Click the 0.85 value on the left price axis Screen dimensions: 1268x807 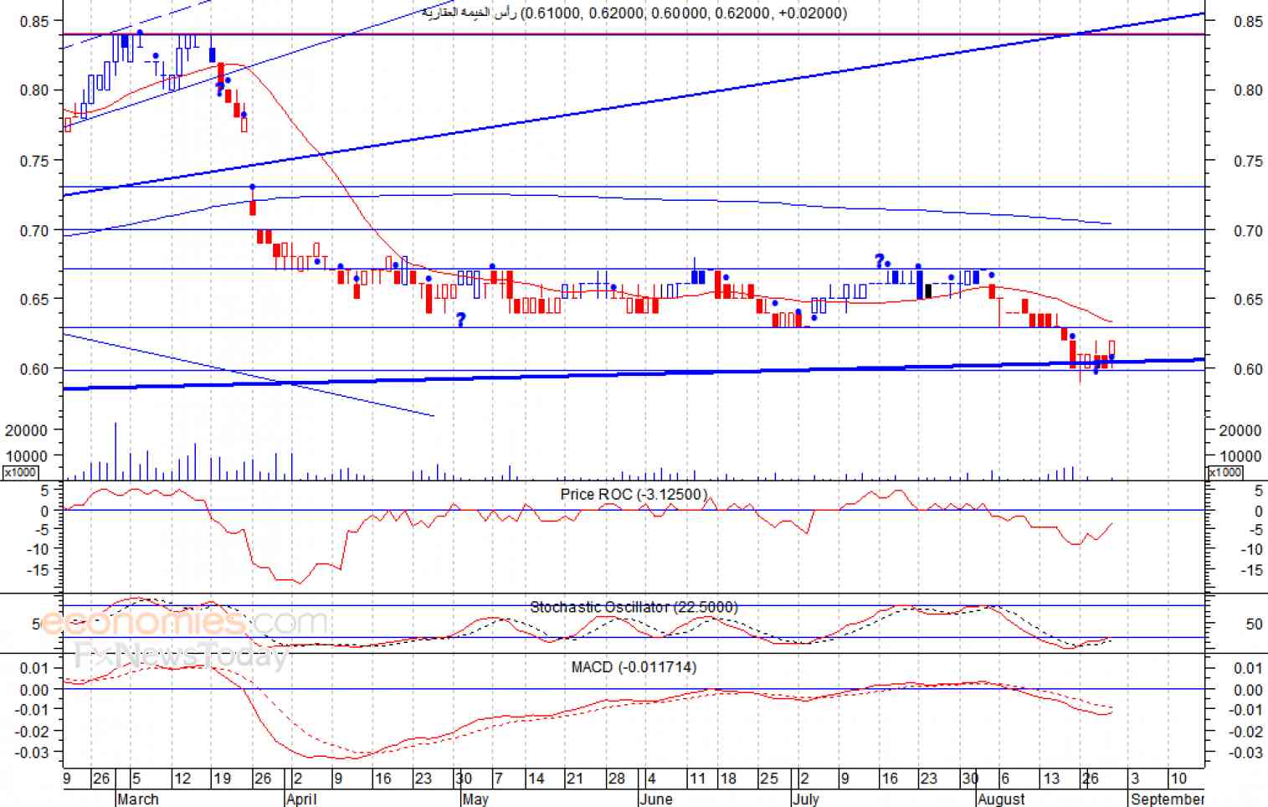pyautogui.click(x=34, y=21)
